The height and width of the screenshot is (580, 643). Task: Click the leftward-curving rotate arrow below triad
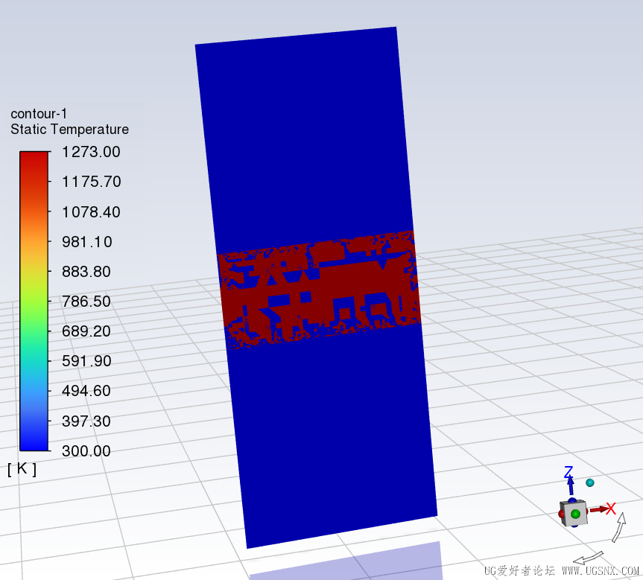tap(588, 558)
